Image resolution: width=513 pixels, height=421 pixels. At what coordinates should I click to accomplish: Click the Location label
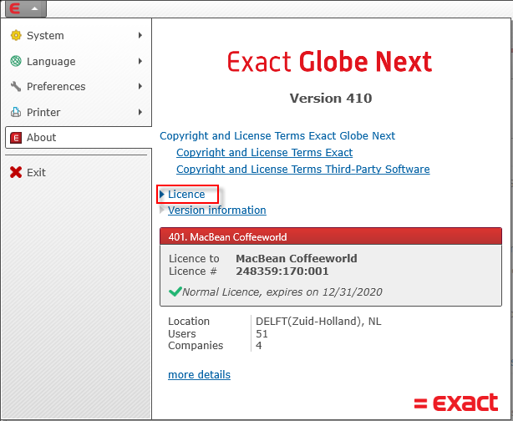[189, 322]
